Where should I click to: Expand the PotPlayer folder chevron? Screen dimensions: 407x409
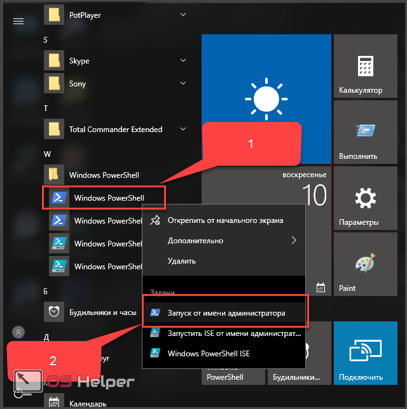pos(183,15)
